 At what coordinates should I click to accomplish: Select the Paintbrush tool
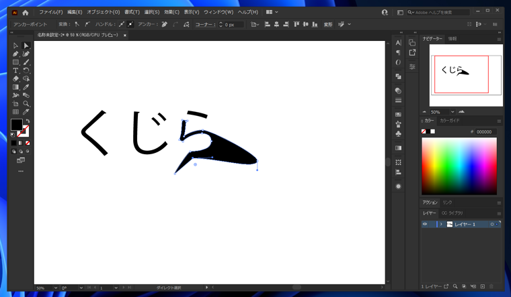tap(26, 62)
